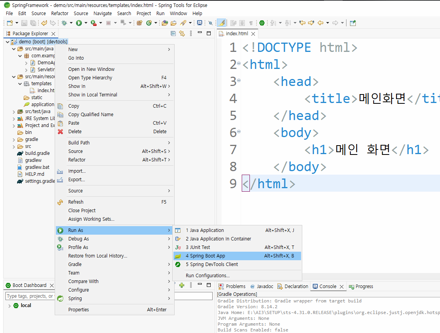This screenshot has width=440, height=333.
Task: Choose Debug As in context menu
Action: click(x=114, y=239)
